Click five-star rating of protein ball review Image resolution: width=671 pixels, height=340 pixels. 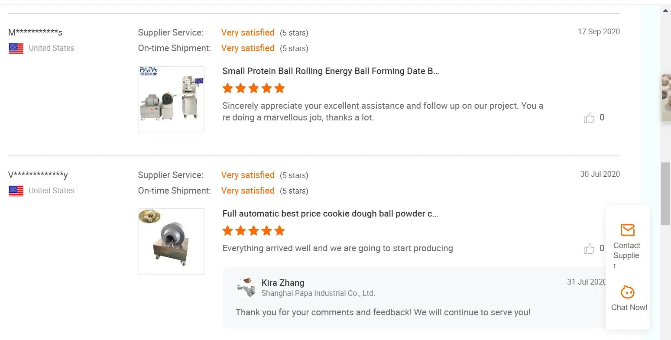point(253,88)
